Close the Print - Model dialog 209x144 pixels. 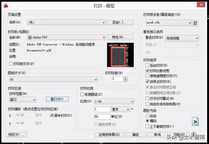pos(201,5)
